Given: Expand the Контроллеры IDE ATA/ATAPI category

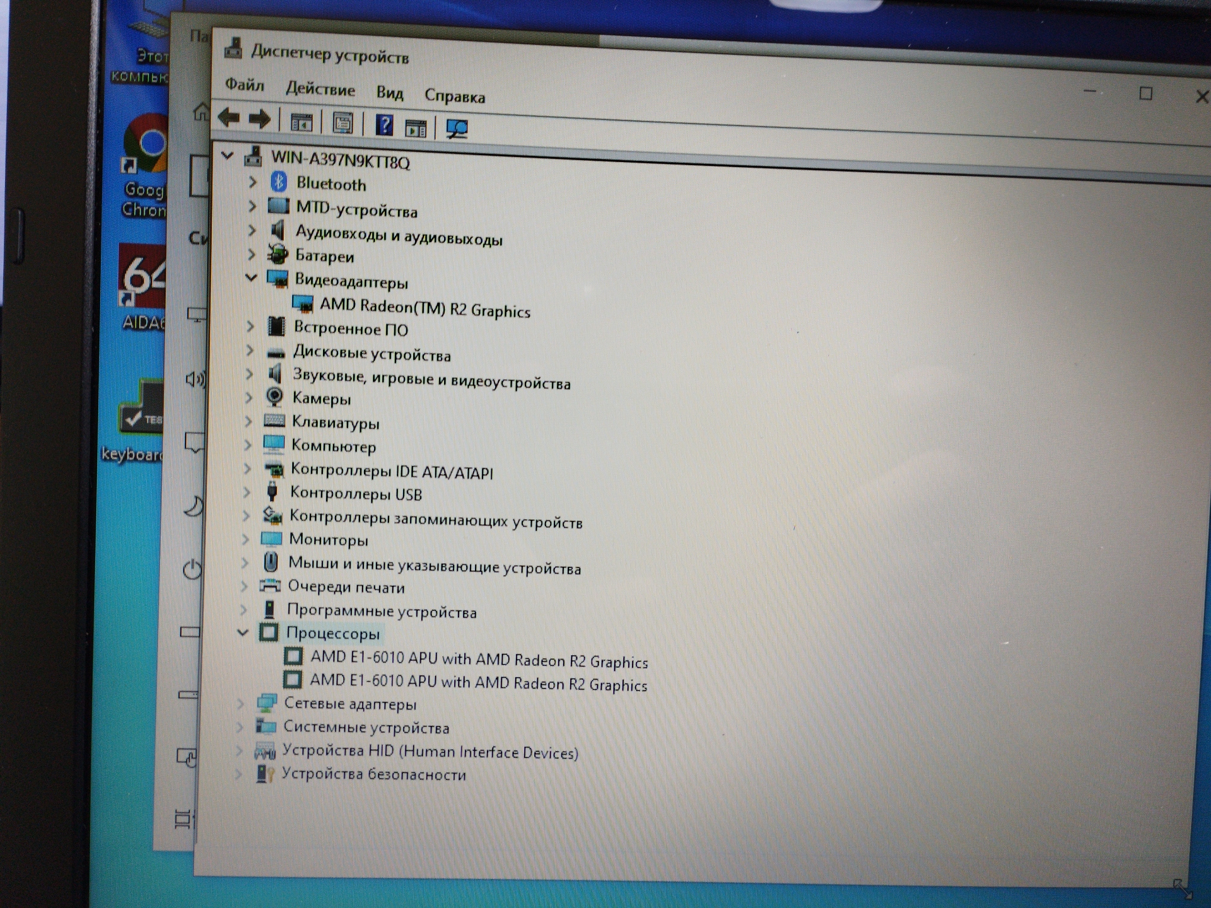Looking at the screenshot, I should coord(247,469).
